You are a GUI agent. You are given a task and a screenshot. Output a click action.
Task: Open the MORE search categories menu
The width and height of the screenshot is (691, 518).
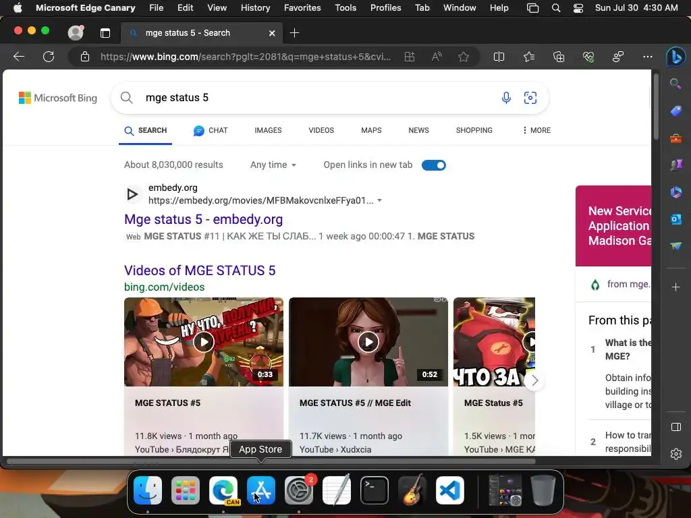pyautogui.click(x=536, y=130)
